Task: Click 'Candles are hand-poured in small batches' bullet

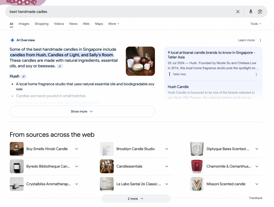Action: pos(51,96)
